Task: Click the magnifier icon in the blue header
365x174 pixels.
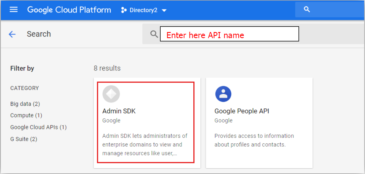Action: [307, 9]
